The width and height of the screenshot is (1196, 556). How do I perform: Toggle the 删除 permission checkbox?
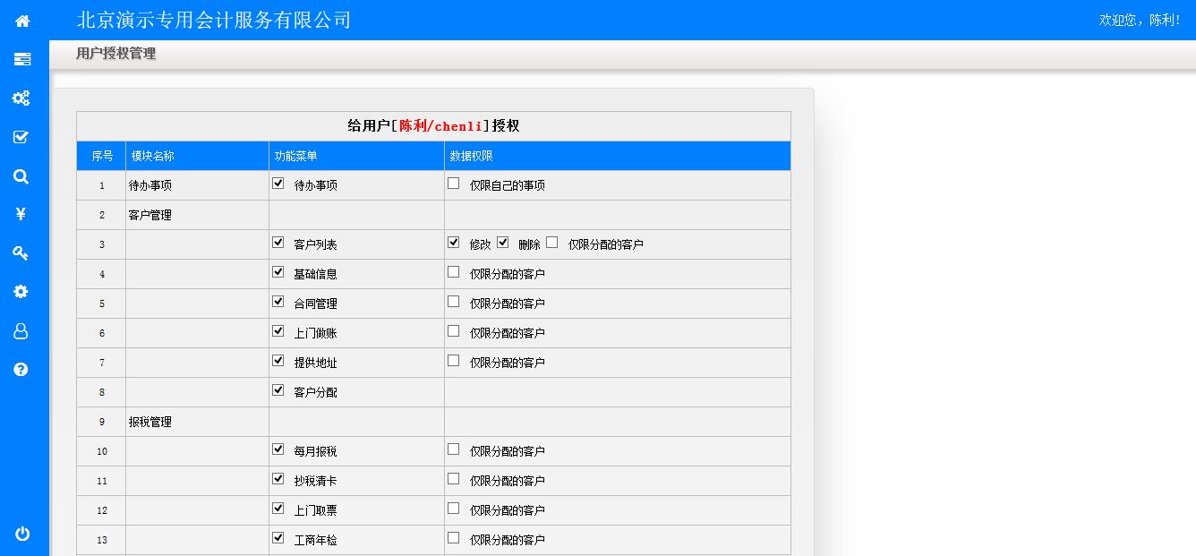click(503, 243)
